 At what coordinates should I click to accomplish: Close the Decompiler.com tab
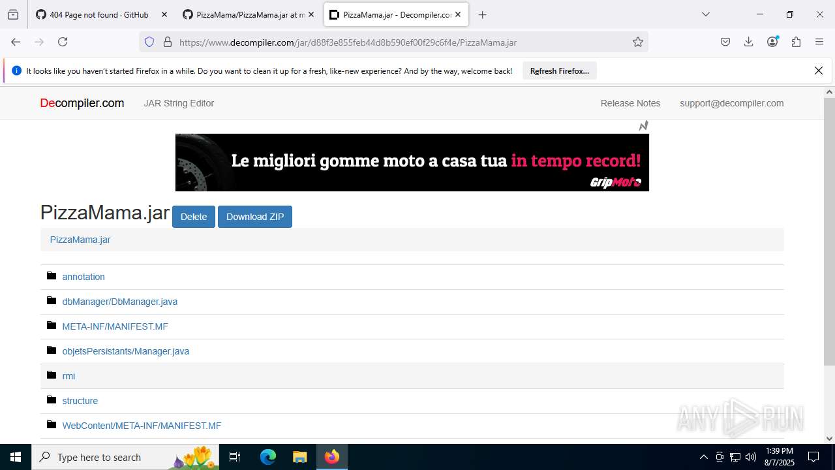coord(458,14)
